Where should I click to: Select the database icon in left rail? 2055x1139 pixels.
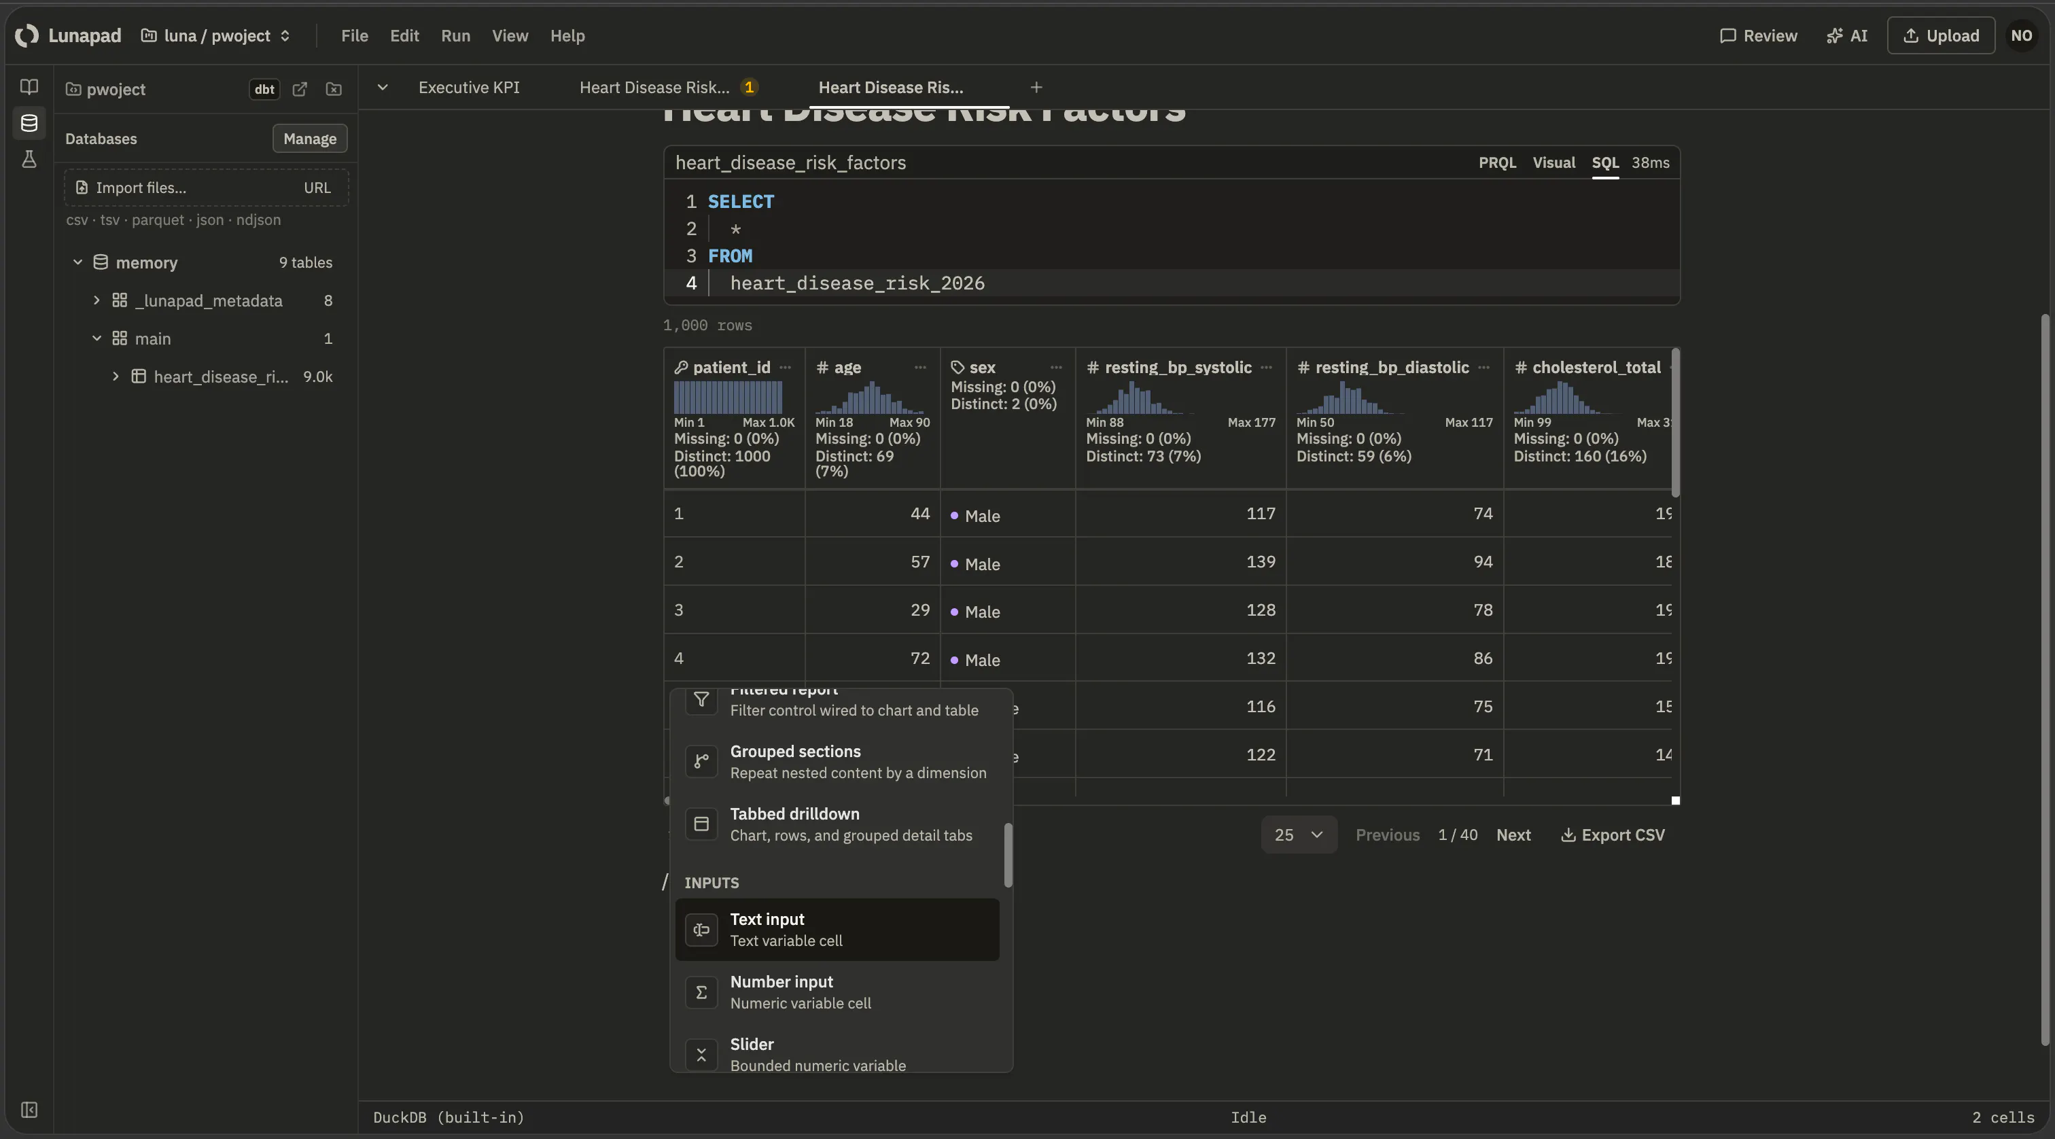coord(29,123)
